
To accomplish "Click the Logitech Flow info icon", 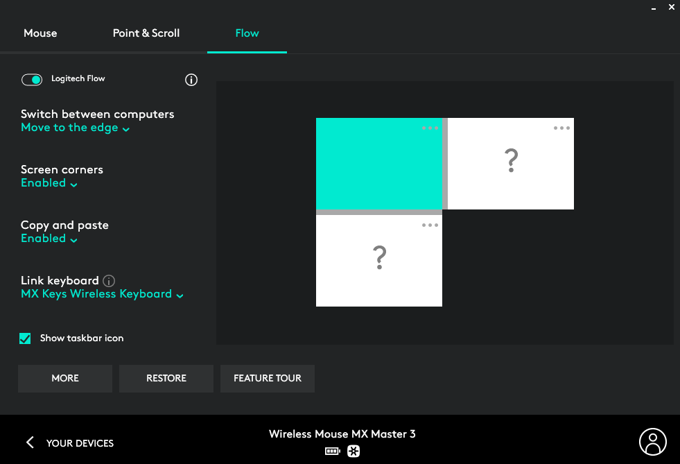I will click(191, 80).
